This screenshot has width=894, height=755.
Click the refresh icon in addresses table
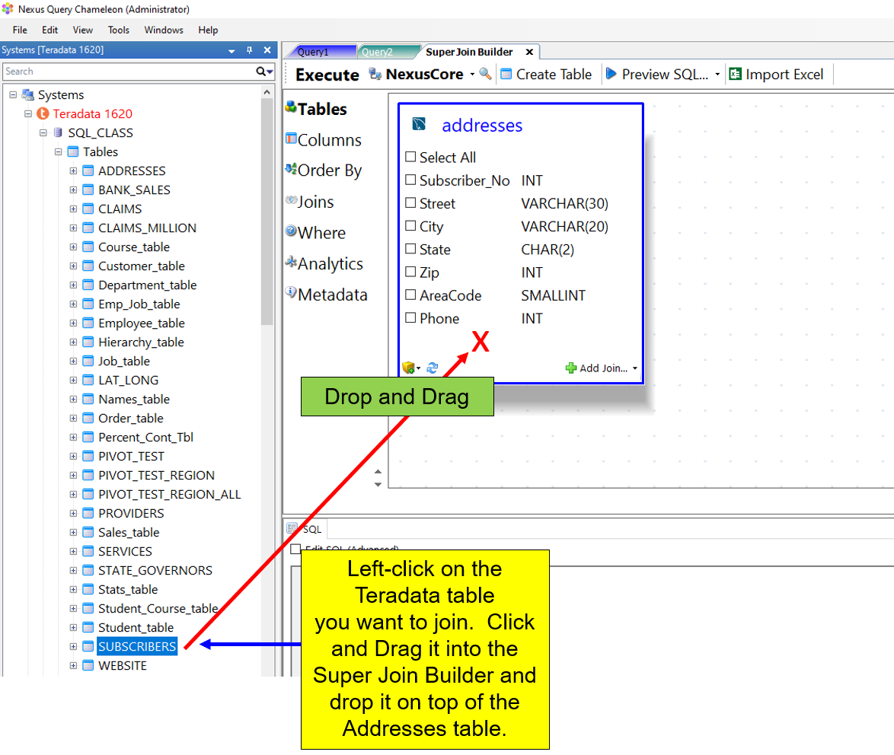[x=433, y=368]
